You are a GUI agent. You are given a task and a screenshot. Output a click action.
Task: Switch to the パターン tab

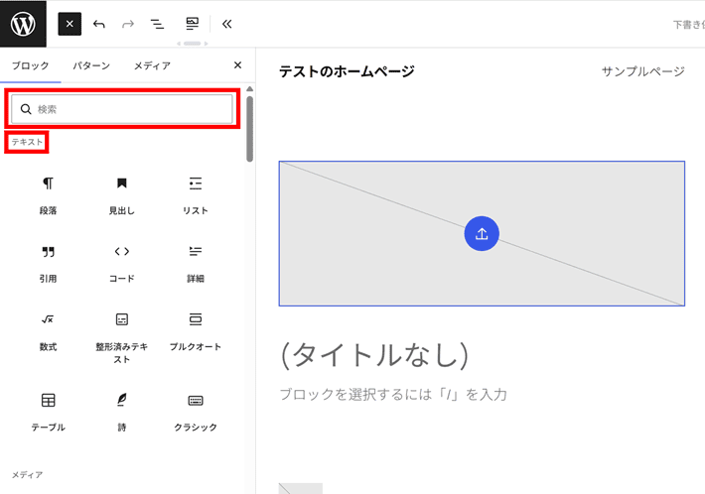(x=91, y=66)
